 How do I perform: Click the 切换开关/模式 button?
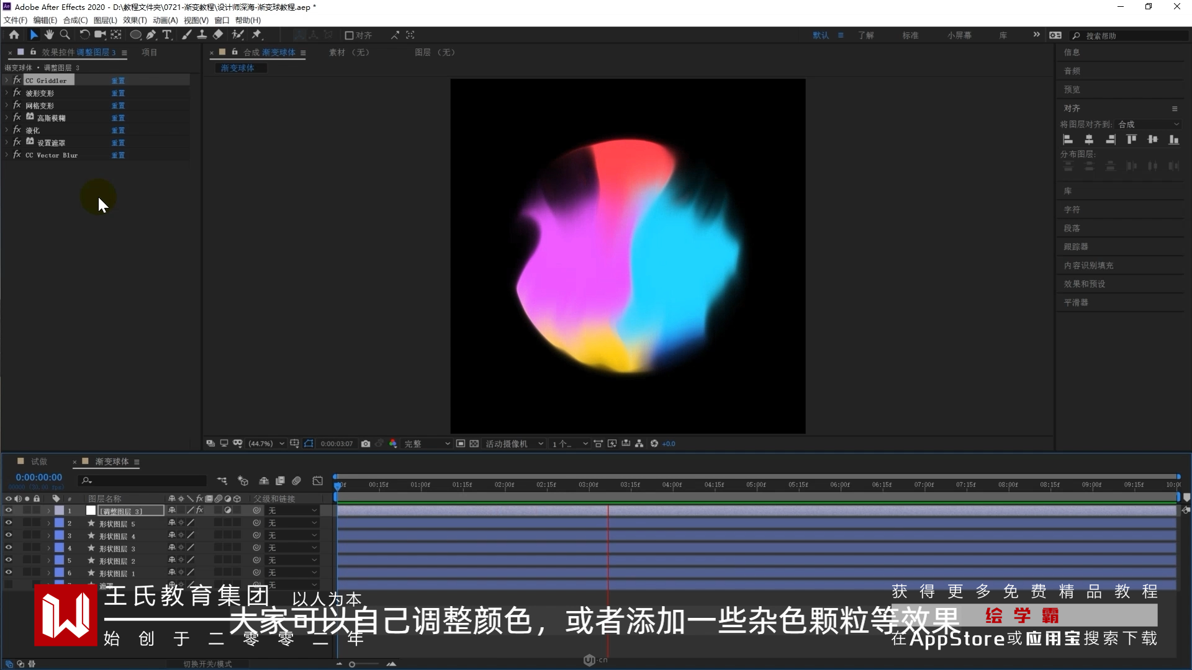(207, 664)
